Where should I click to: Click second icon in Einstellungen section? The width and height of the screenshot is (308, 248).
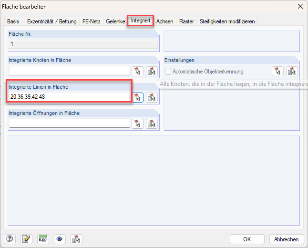pyautogui.click(x=292, y=72)
